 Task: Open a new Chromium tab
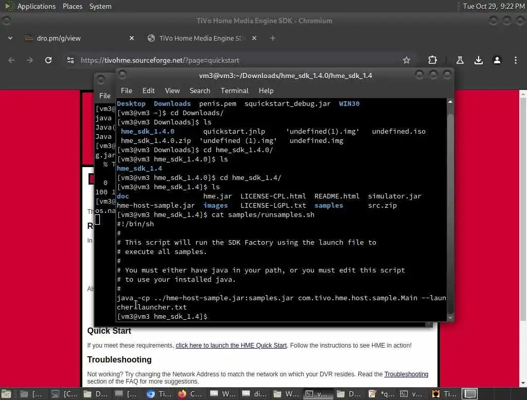(273, 38)
